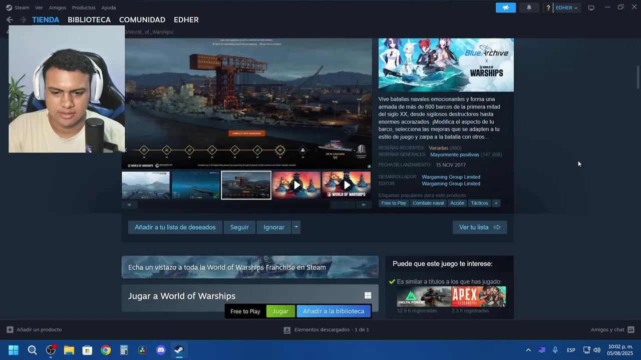Screen dimensions: 641x360
Task: Click the main shipyard screenshot
Action: [246, 103]
